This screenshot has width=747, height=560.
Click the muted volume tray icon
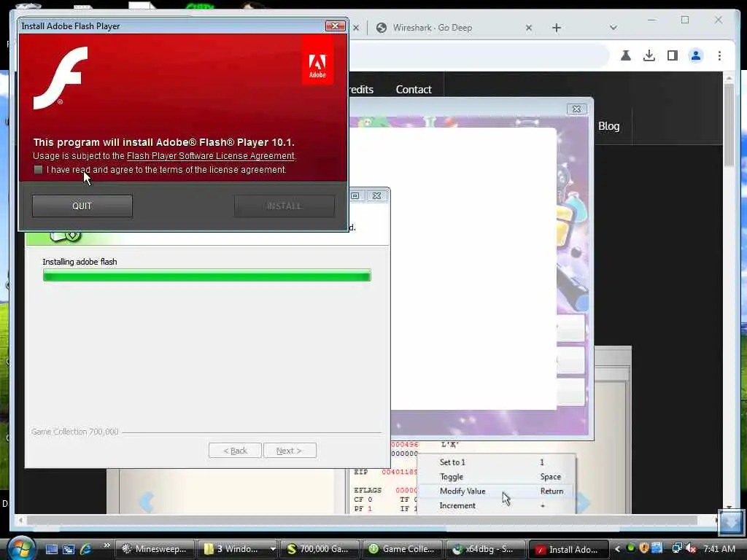[691, 548]
